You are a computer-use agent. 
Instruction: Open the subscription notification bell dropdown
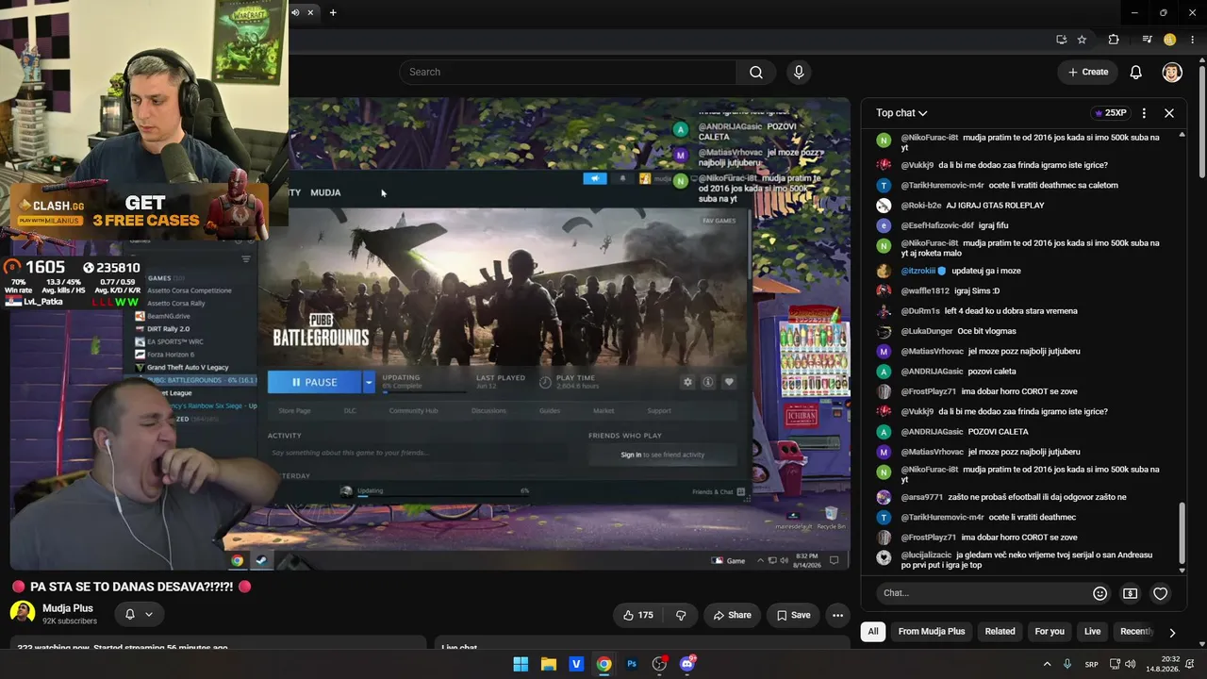coord(139,614)
